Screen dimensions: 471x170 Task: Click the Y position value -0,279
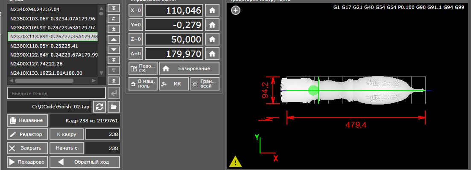pyautogui.click(x=174, y=25)
